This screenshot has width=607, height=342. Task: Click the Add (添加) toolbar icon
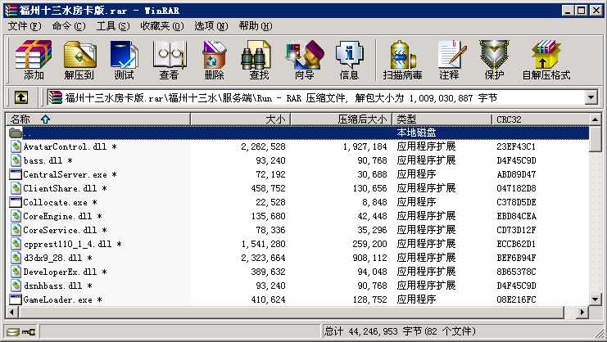pyautogui.click(x=34, y=60)
